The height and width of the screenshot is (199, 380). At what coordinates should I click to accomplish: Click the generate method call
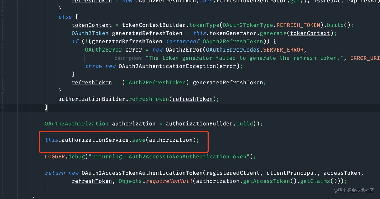tap(273, 33)
